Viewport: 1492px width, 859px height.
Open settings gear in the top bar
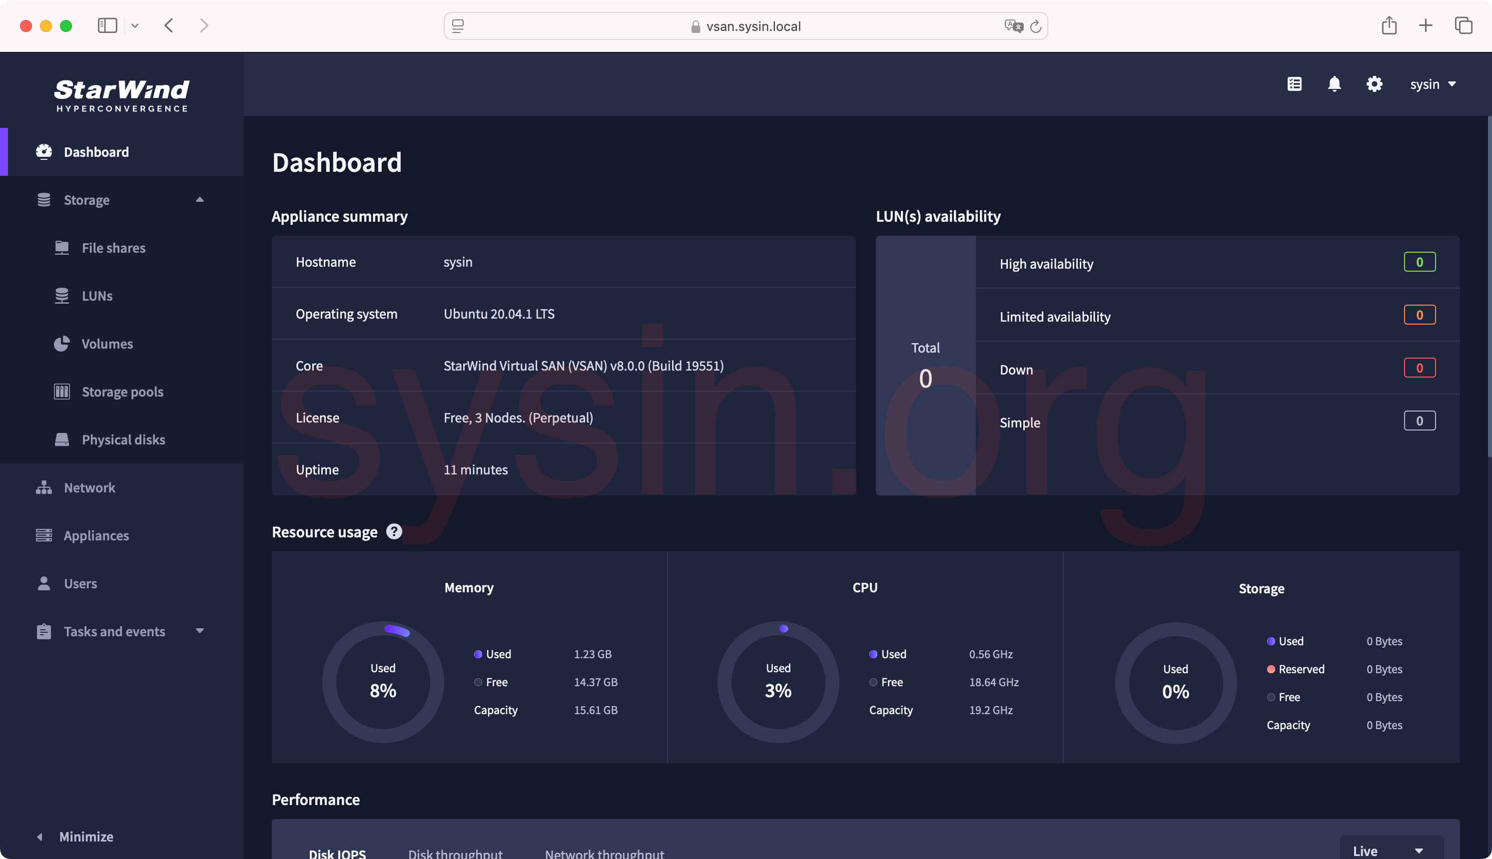click(1374, 84)
